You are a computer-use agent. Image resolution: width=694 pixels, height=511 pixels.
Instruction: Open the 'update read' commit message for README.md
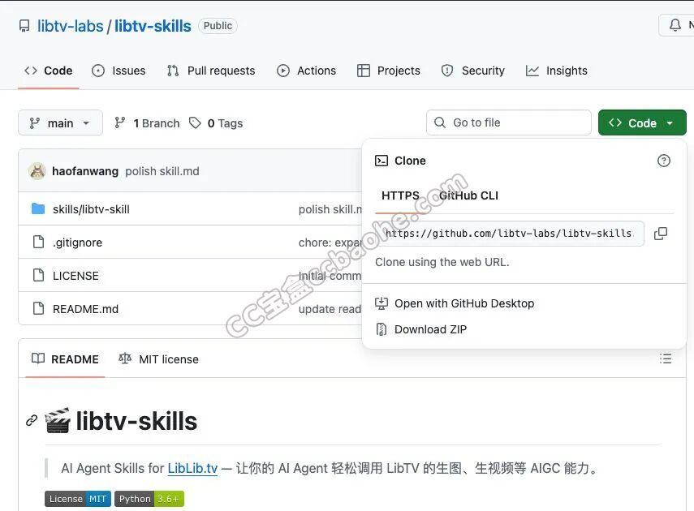pyautogui.click(x=330, y=309)
